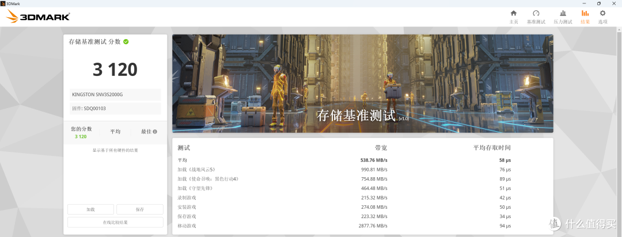This screenshot has height=237, width=622.
Task: Click 加载《战地风云5》 row
Action: 363,170
